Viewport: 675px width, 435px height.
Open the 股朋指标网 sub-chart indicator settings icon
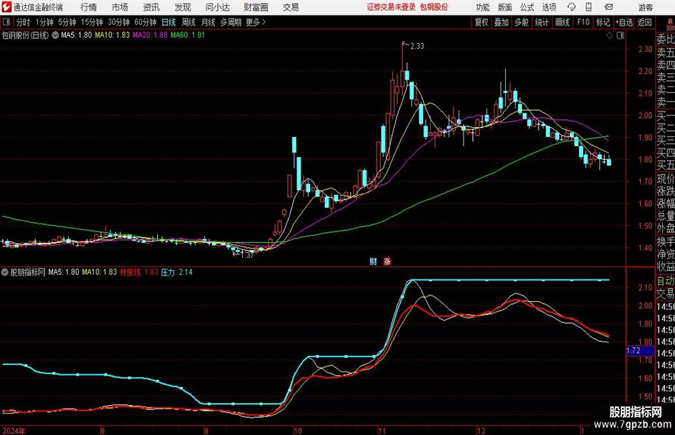point(5,272)
